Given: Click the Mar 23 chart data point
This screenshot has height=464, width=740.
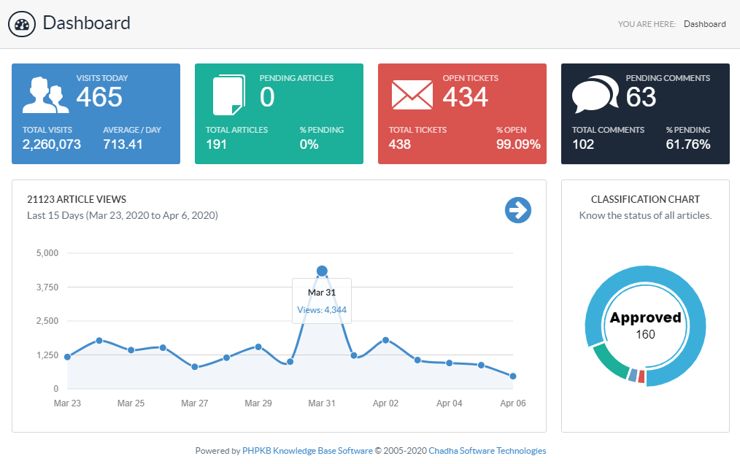Looking at the screenshot, I should click(x=67, y=357).
